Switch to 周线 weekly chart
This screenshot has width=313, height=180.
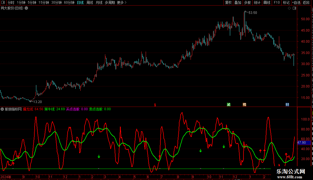tap(90, 2)
